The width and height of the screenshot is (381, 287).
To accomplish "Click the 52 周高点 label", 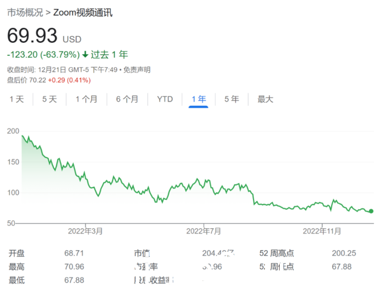I will coord(276,253).
